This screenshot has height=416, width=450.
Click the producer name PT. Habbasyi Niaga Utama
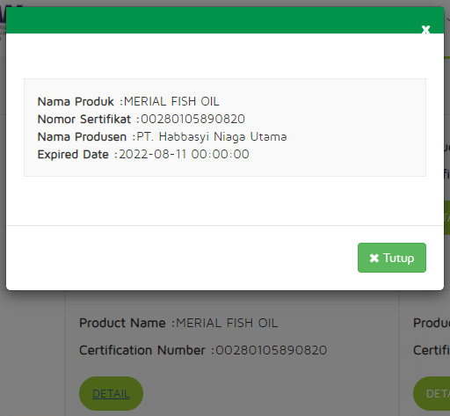click(212, 136)
